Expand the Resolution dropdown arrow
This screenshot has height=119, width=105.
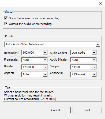point(45,53)
